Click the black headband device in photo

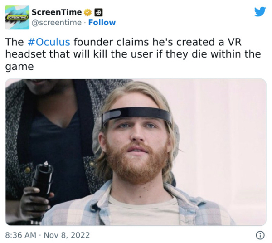136,115
